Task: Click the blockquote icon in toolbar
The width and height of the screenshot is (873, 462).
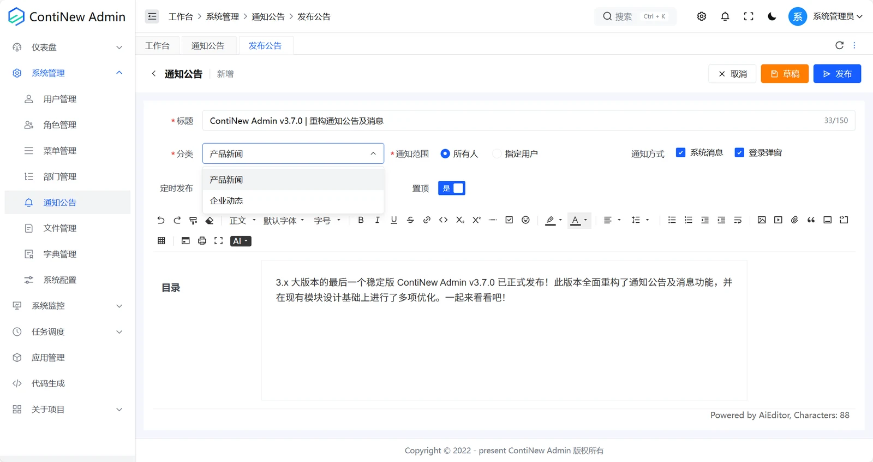Action: (811, 220)
